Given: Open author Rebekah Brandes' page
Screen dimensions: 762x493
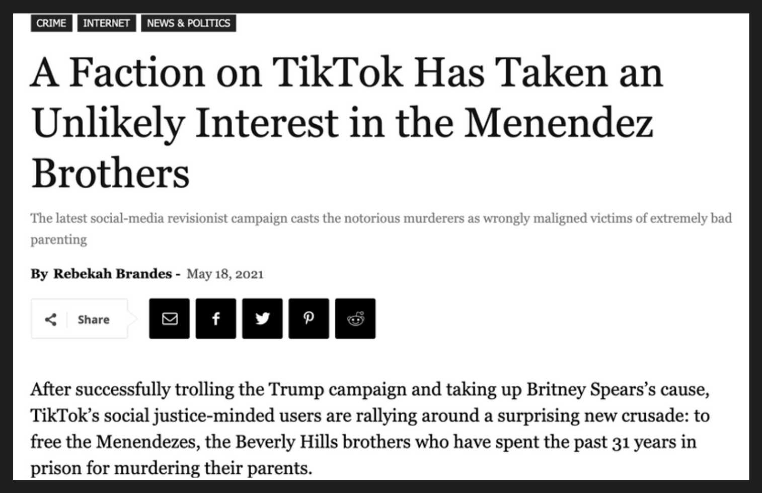Looking at the screenshot, I should click(113, 274).
